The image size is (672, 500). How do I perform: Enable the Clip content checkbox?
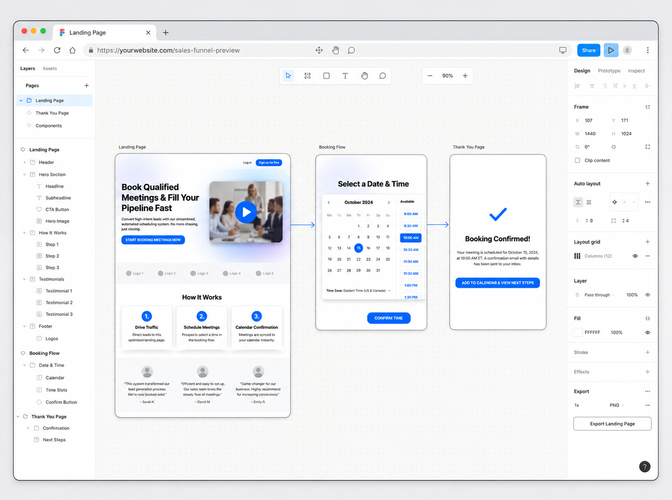(577, 160)
